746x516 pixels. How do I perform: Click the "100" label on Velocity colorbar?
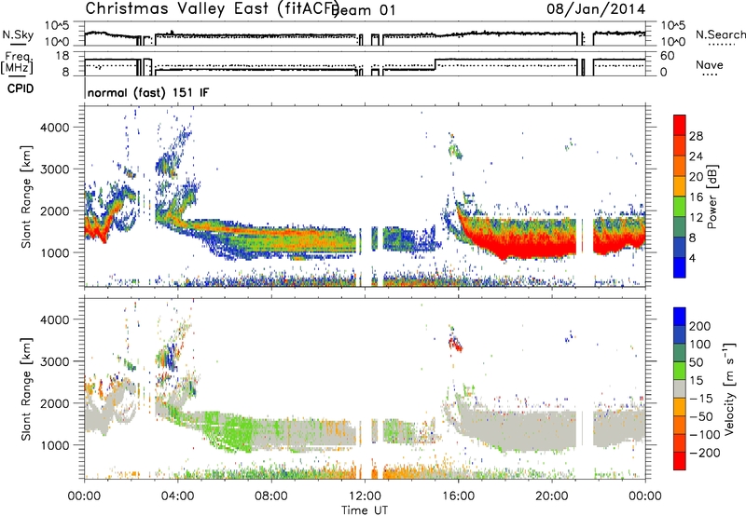coord(700,344)
